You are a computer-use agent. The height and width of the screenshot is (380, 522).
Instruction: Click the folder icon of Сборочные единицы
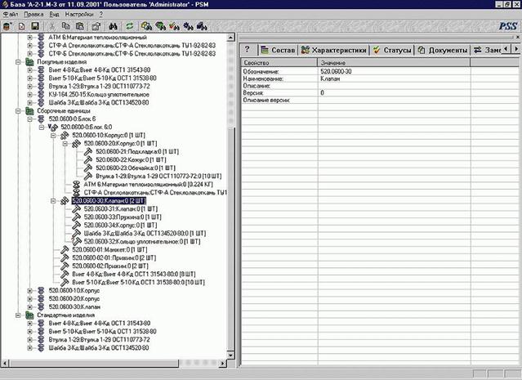point(29,111)
